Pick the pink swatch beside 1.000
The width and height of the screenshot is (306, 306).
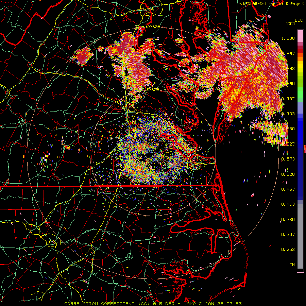click(x=300, y=36)
